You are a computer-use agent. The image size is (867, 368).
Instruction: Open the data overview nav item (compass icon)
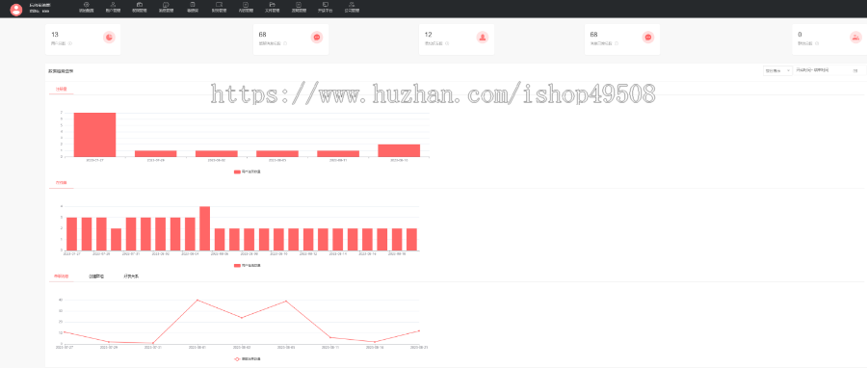click(87, 7)
